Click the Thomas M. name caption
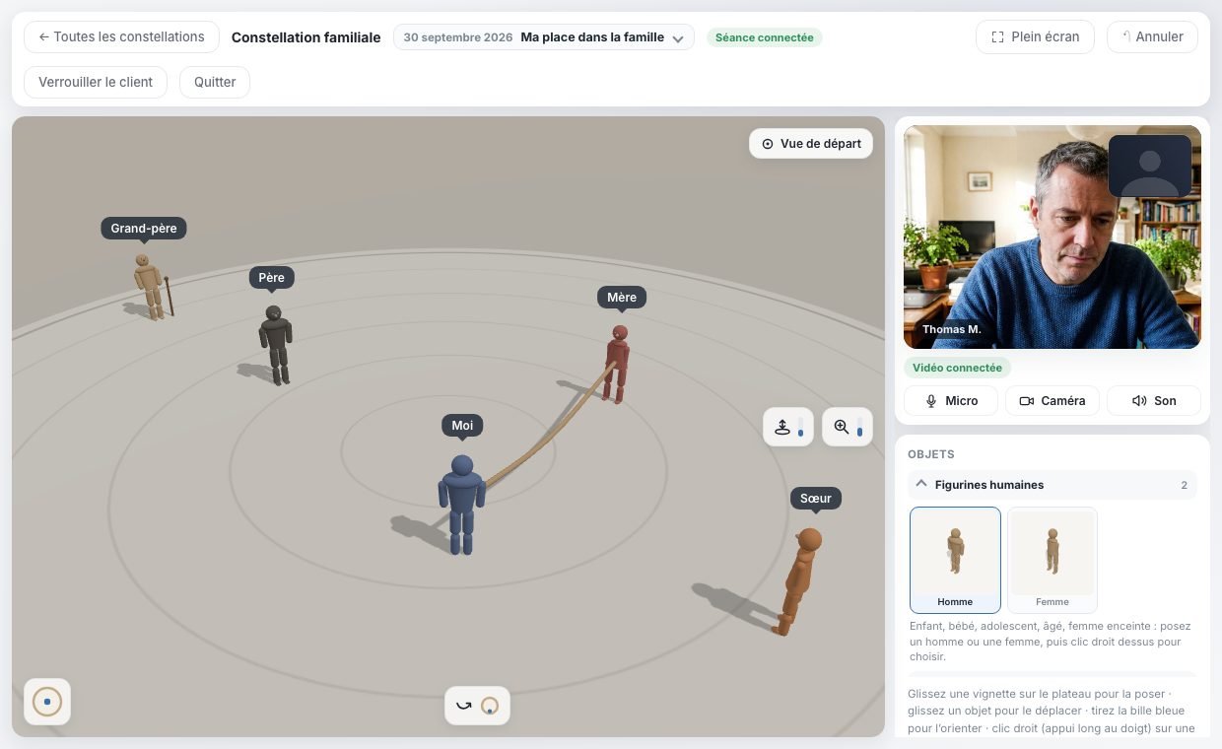Image resolution: width=1222 pixels, height=749 pixels. tap(952, 329)
